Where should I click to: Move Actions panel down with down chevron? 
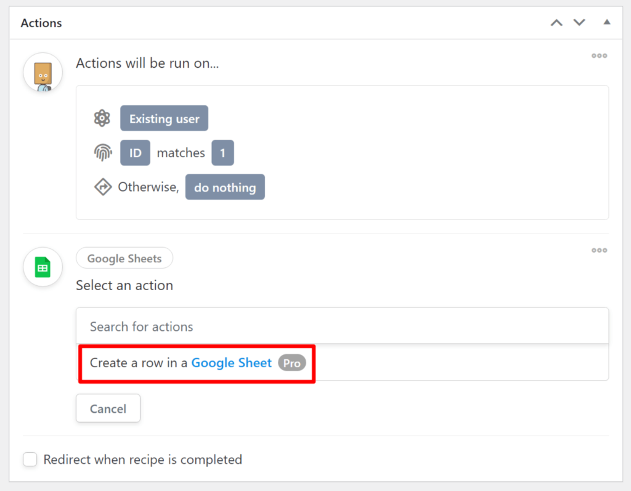[579, 23]
